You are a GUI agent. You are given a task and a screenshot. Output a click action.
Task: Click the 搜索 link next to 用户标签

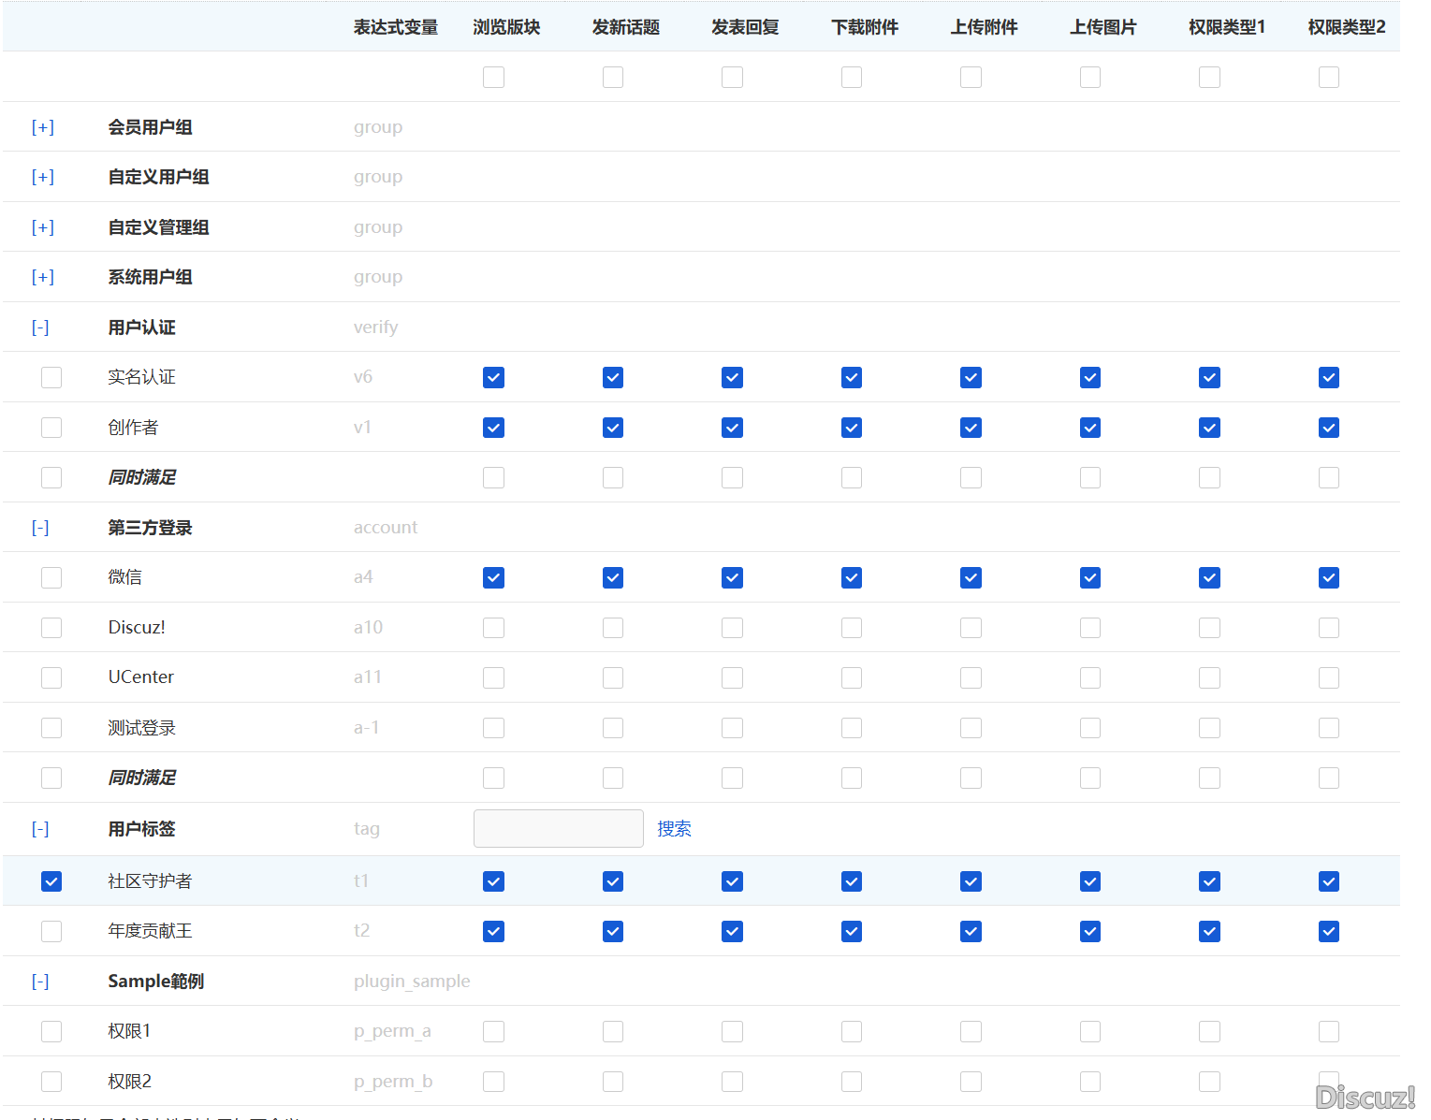pos(674,828)
